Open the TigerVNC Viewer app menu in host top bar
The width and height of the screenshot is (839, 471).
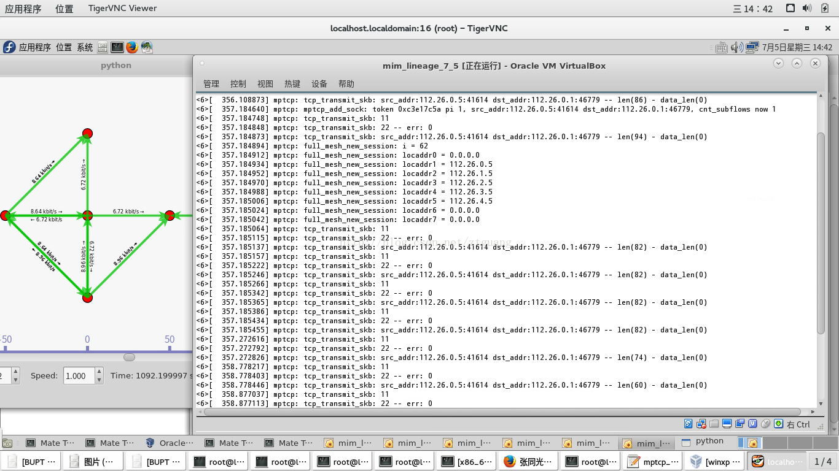coord(122,9)
